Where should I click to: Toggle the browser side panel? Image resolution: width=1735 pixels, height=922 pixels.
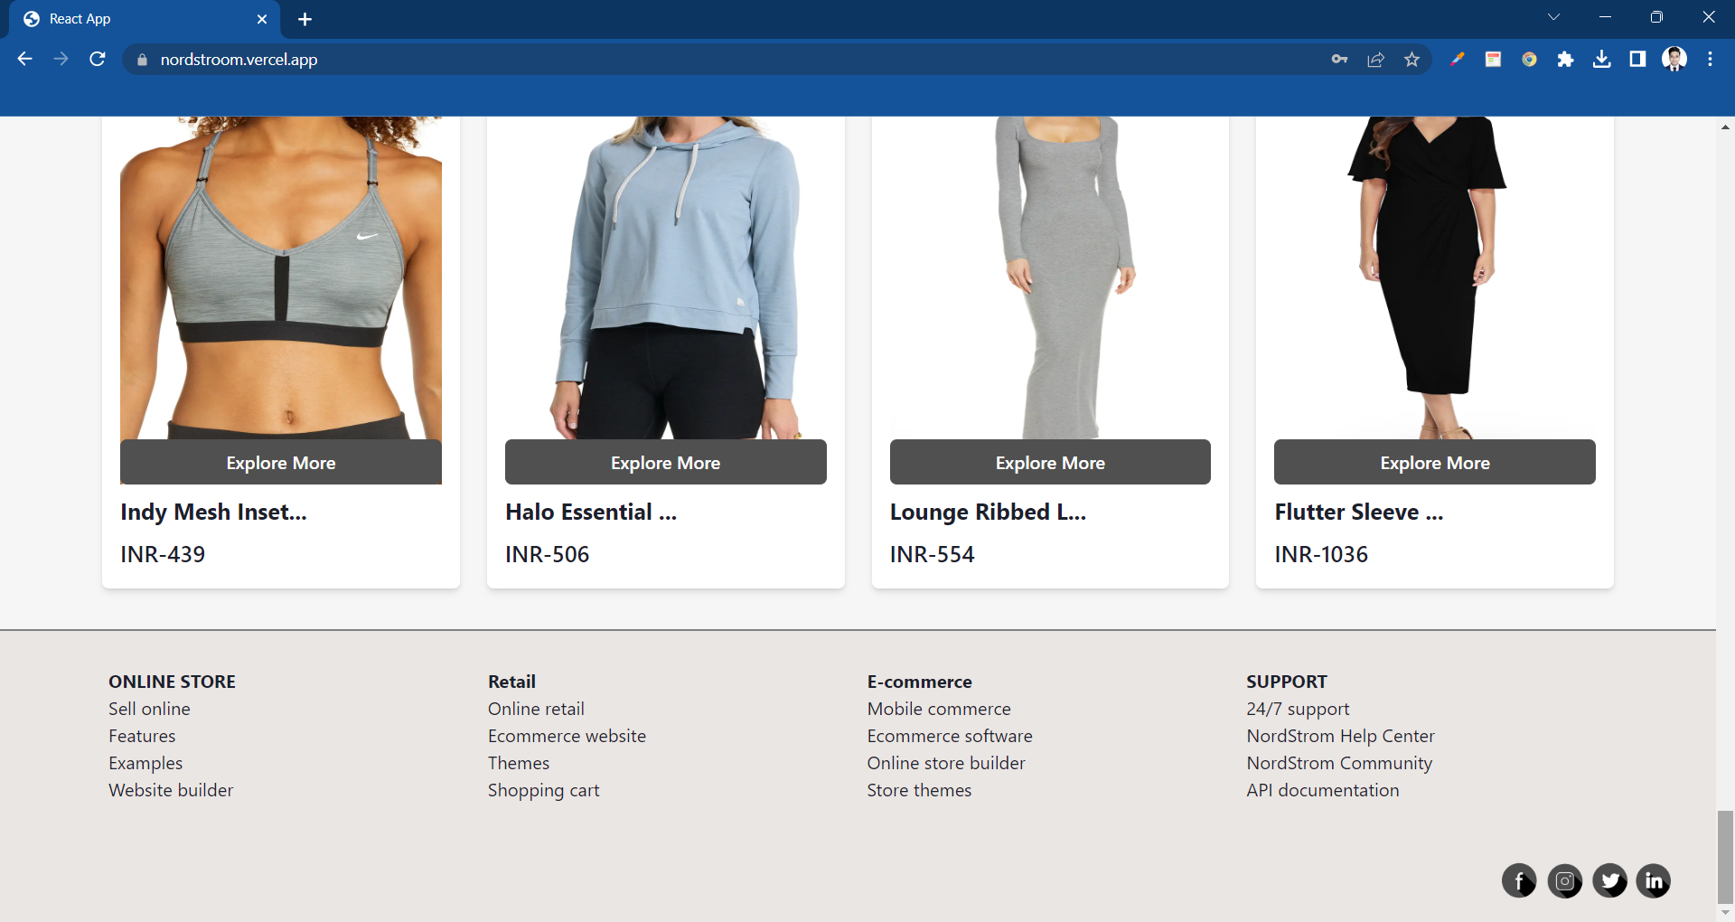tap(1637, 60)
